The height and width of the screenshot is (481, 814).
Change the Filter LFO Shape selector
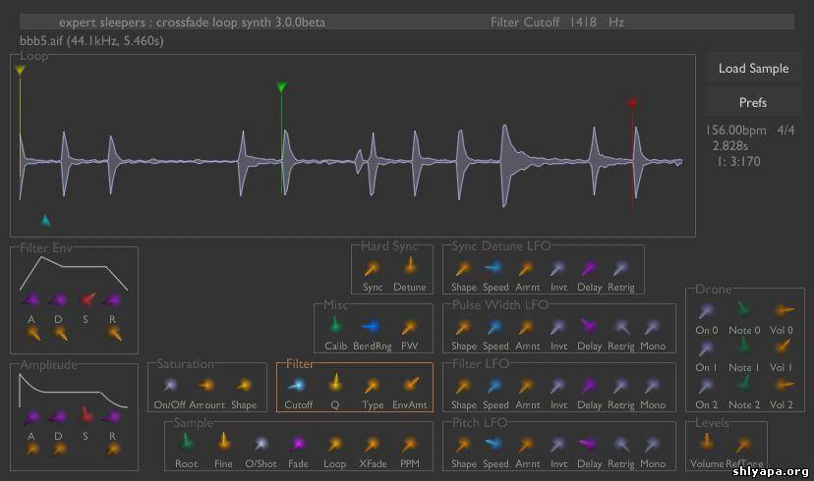pyautogui.click(x=464, y=386)
